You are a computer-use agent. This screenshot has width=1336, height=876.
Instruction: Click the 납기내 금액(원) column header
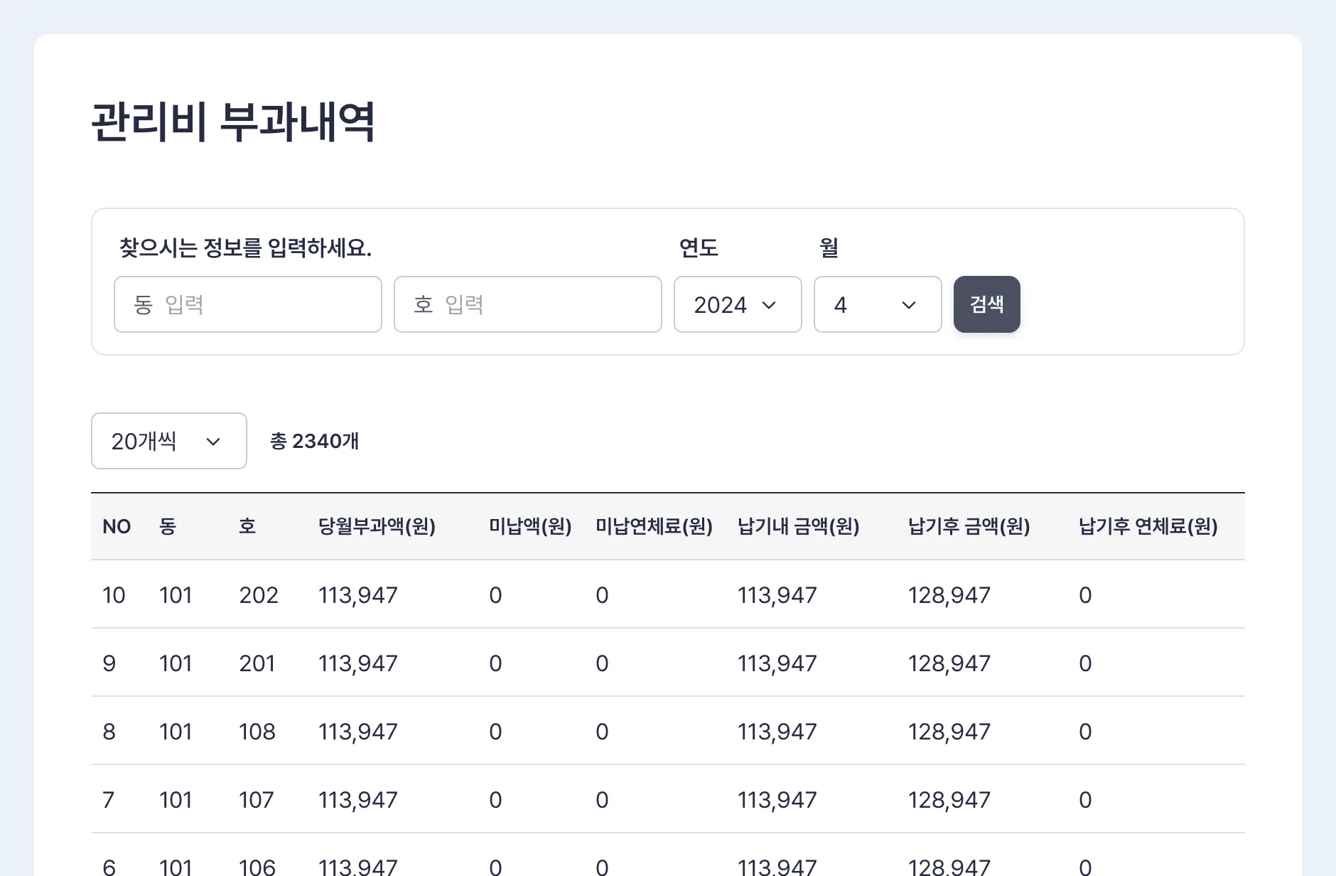[799, 527]
